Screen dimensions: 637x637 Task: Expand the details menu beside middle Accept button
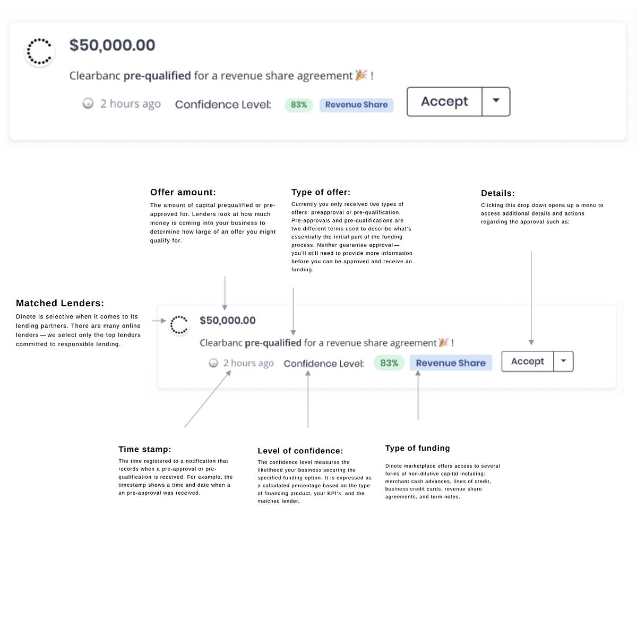coord(563,361)
